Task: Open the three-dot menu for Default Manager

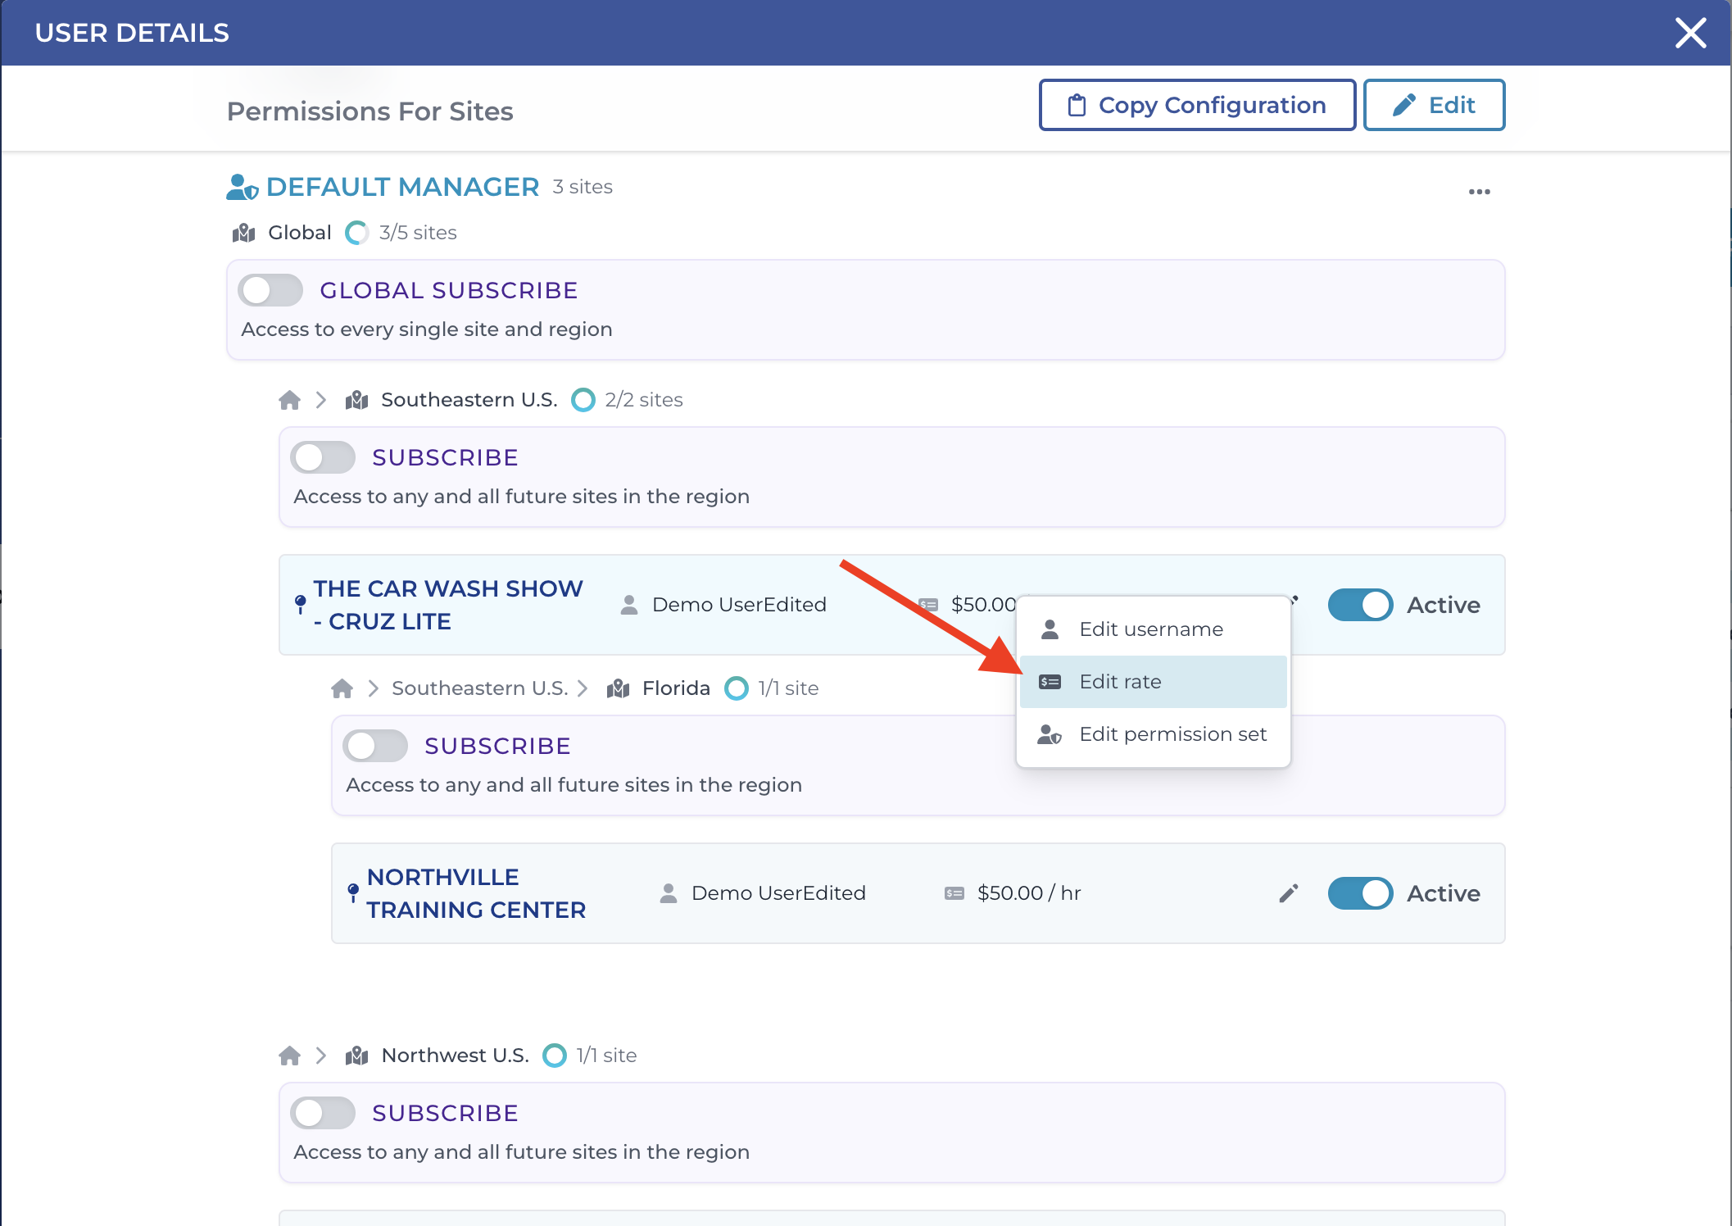Action: (1479, 192)
